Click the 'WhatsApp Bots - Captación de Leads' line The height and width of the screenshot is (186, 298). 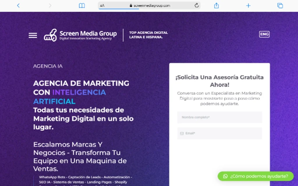86,177
